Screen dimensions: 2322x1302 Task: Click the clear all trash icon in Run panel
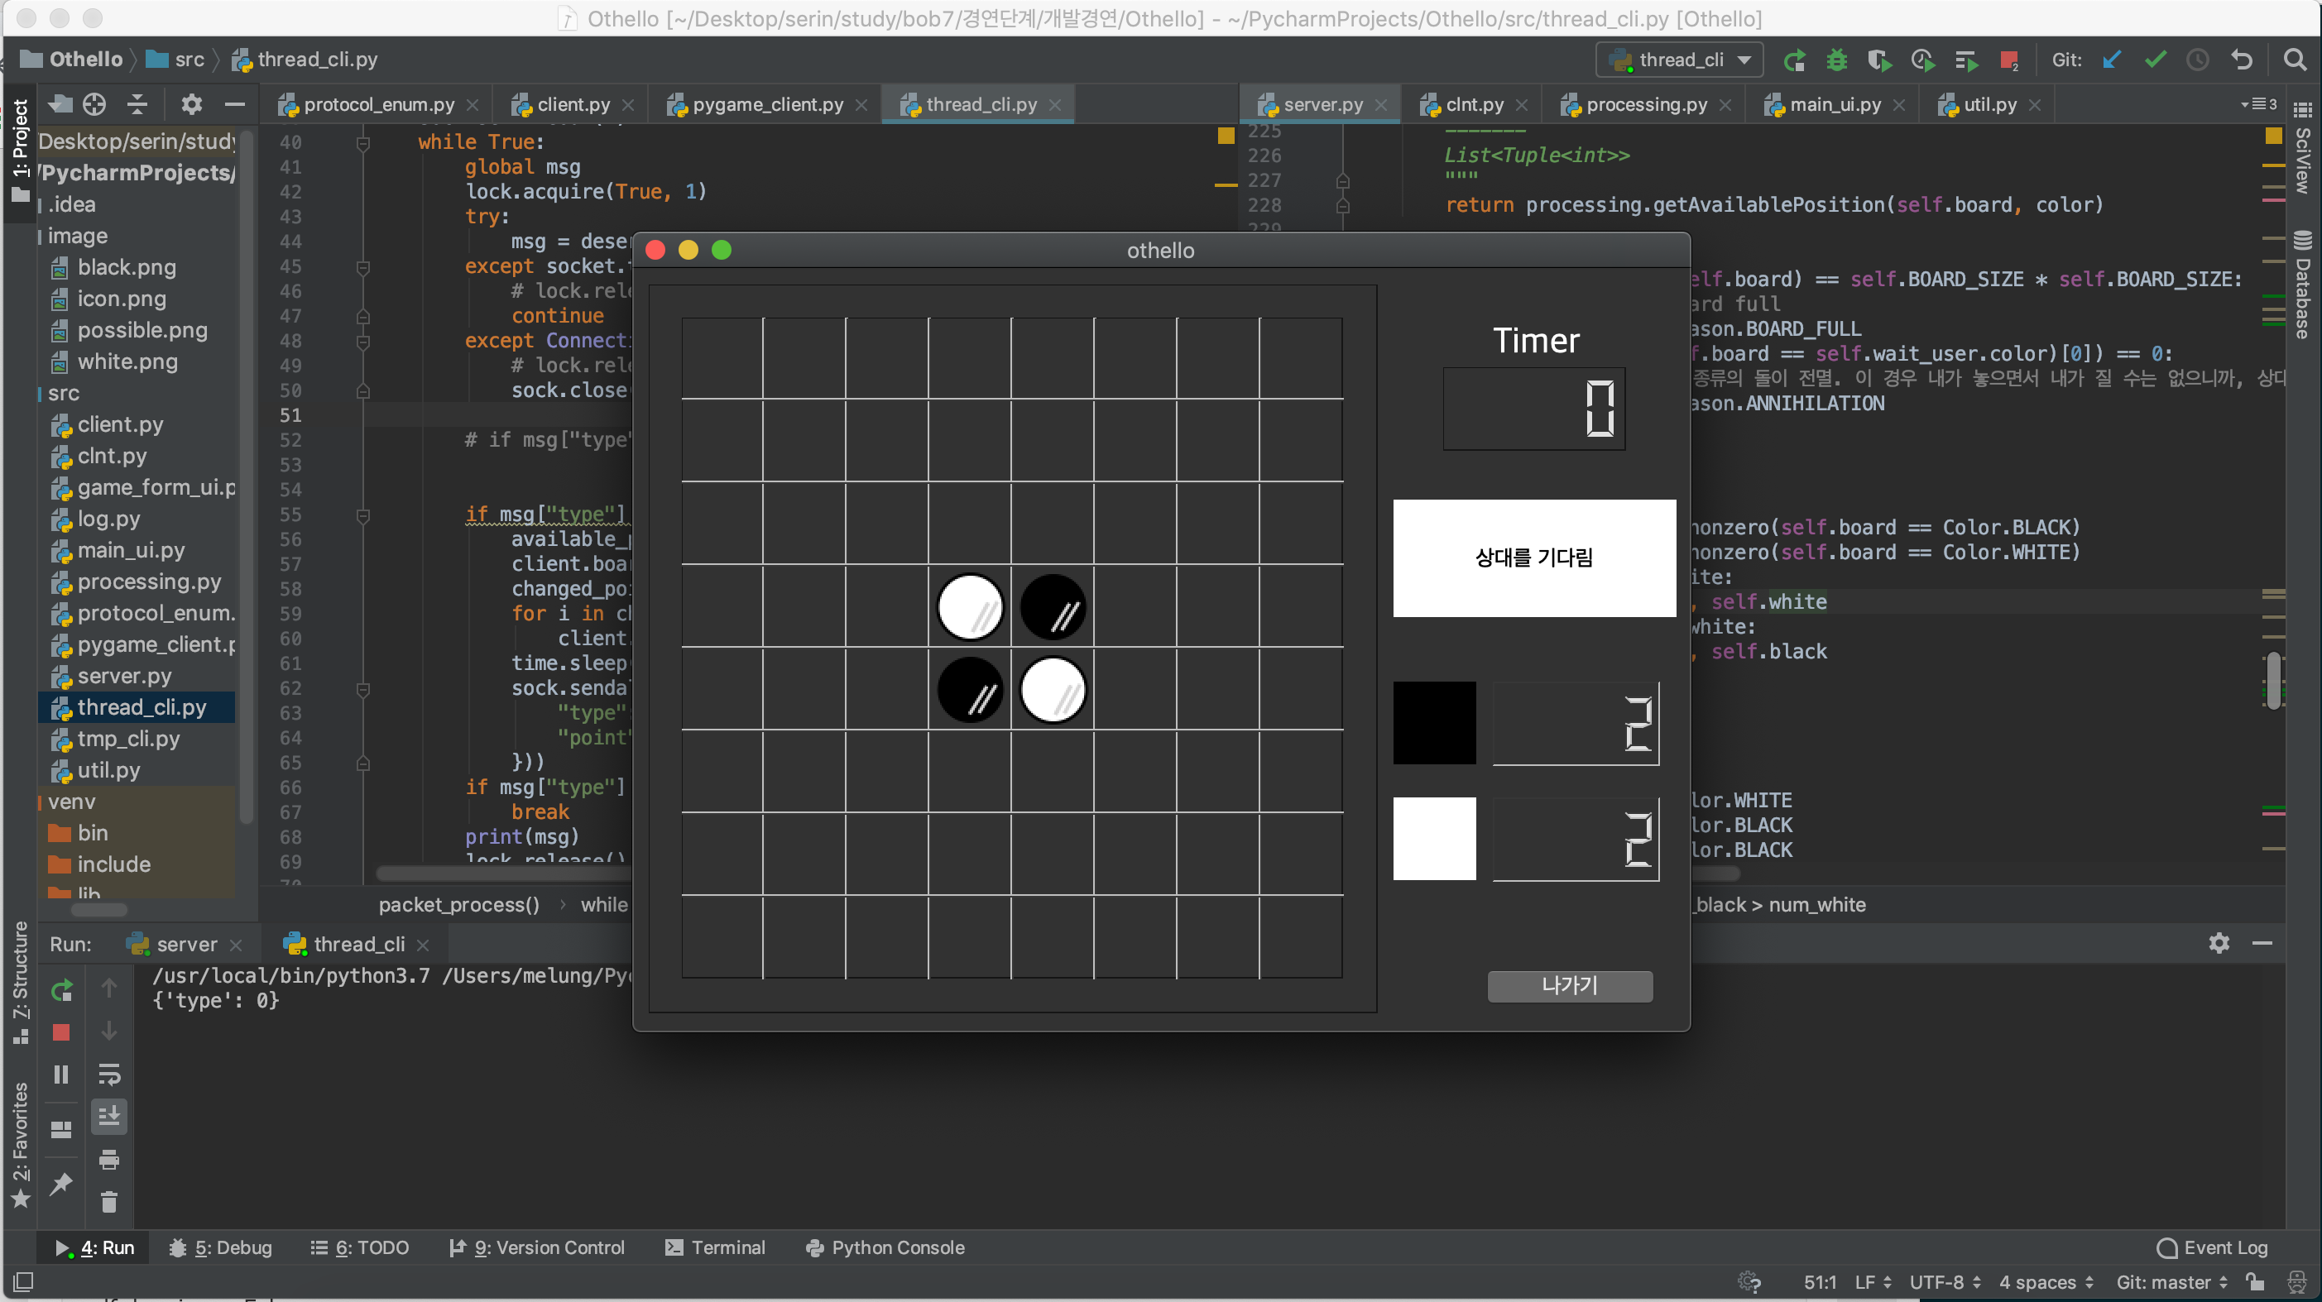point(109,1201)
